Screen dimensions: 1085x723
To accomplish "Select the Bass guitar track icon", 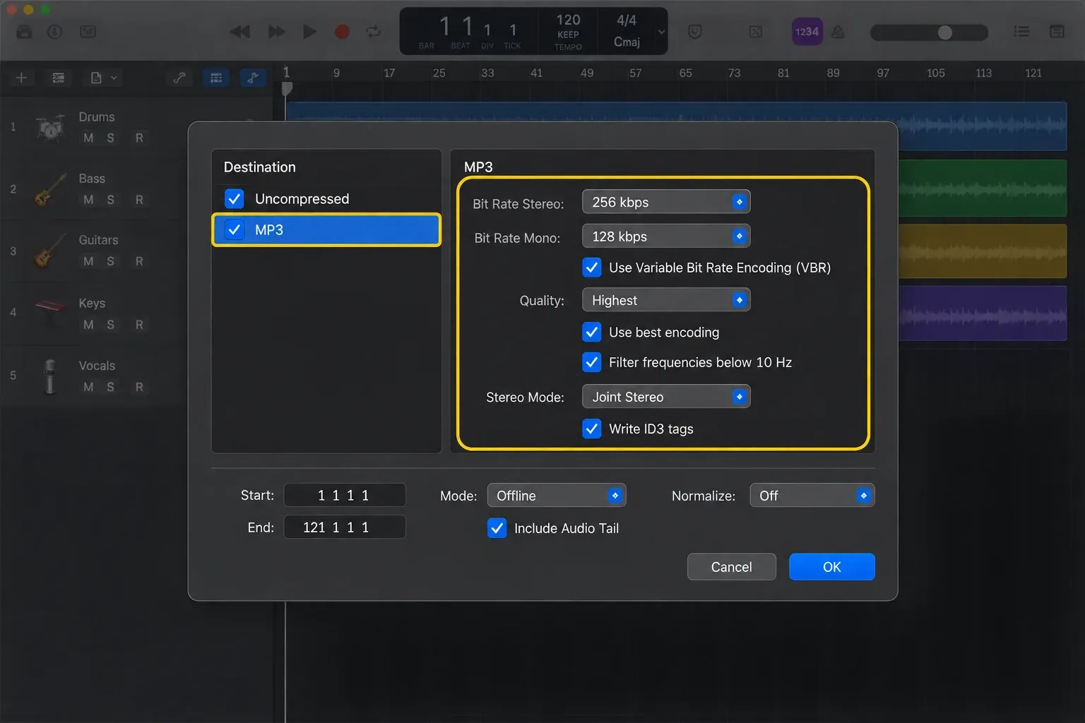I will [x=49, y=189].
